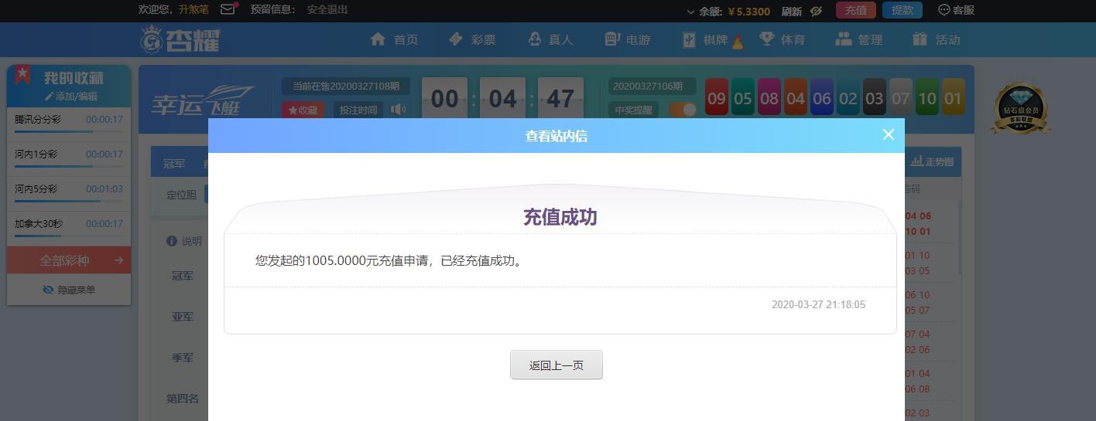Click the red 充值 recharge button
Screen dimensions: 1096x421
855,10
